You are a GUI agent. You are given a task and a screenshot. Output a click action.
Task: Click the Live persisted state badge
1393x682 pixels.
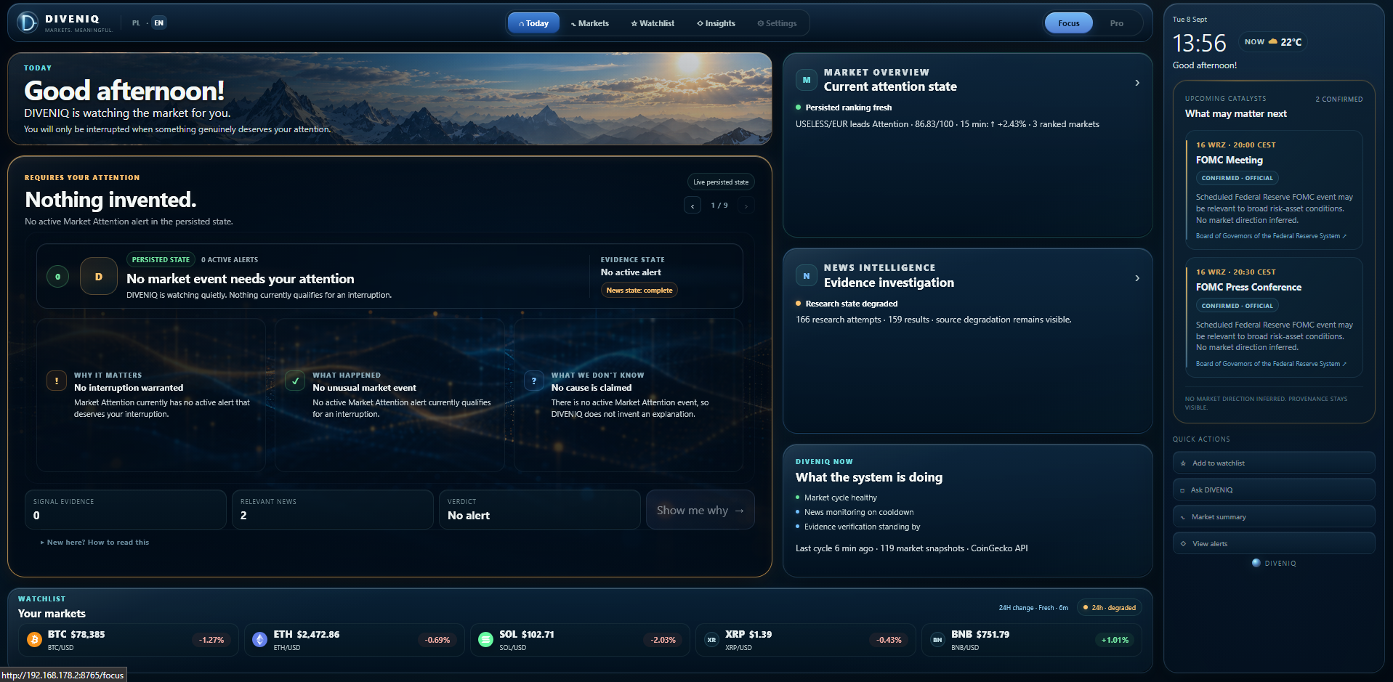click(721, 182)
